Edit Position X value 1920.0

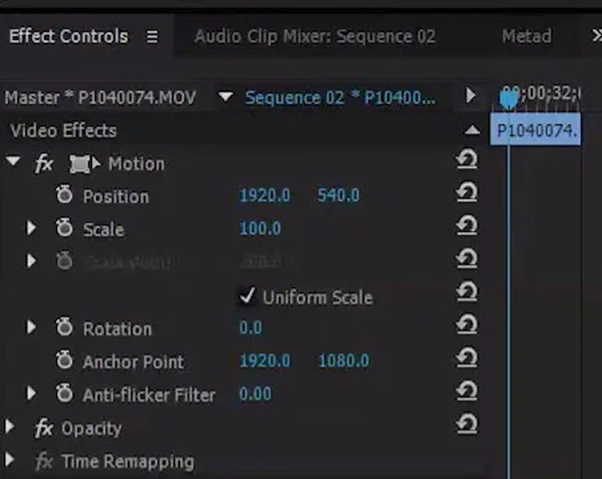click(x=265, y=196)
